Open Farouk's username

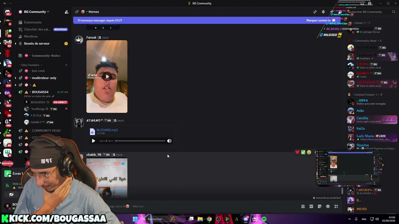(91, 38)
